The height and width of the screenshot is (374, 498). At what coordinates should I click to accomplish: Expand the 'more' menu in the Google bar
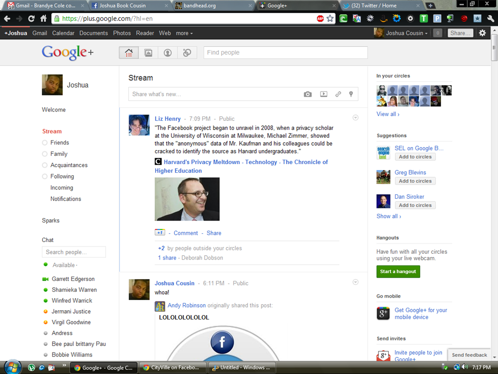click(184, 33)
